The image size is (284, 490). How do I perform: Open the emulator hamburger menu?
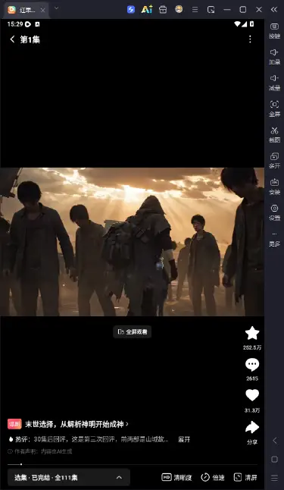point(195,10)
